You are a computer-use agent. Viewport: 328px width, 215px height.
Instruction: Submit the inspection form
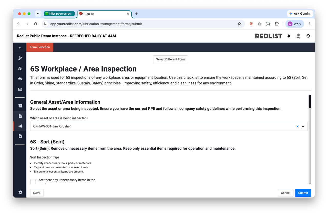tap(303, 193)
